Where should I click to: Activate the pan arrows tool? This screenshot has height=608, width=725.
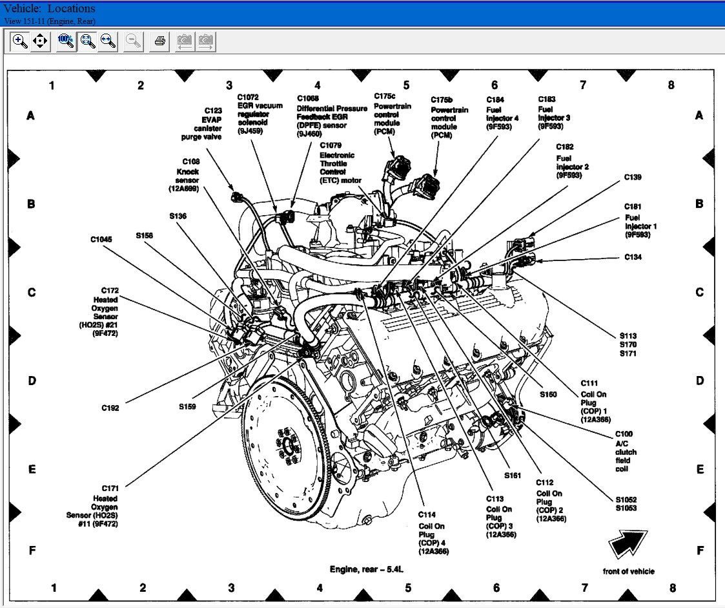[40, 41]
